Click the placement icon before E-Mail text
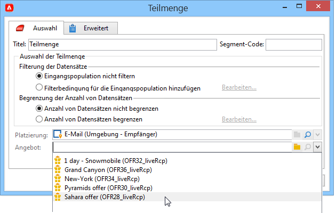Viewport: 336px width, 213px height. pyautogui.click(x=58, y=134)
